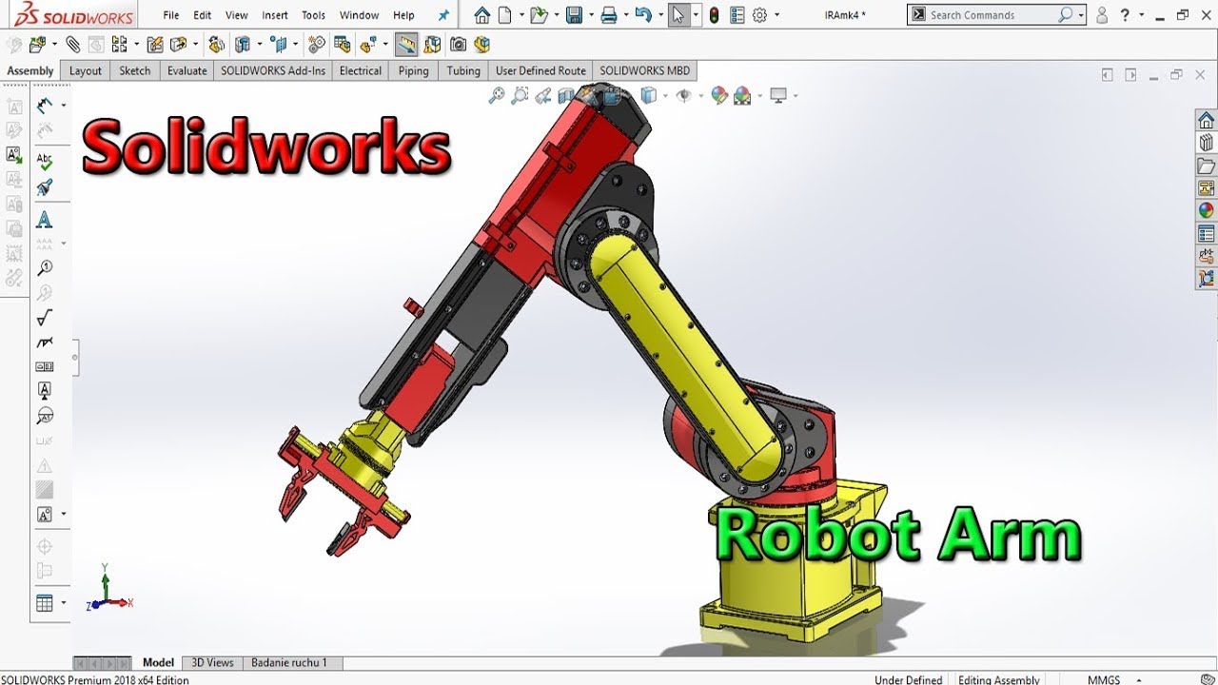This screenshot has height=685, width=1218.
Task: Click the Edit Appearance color ball icon
Action: tap(719, 95)
